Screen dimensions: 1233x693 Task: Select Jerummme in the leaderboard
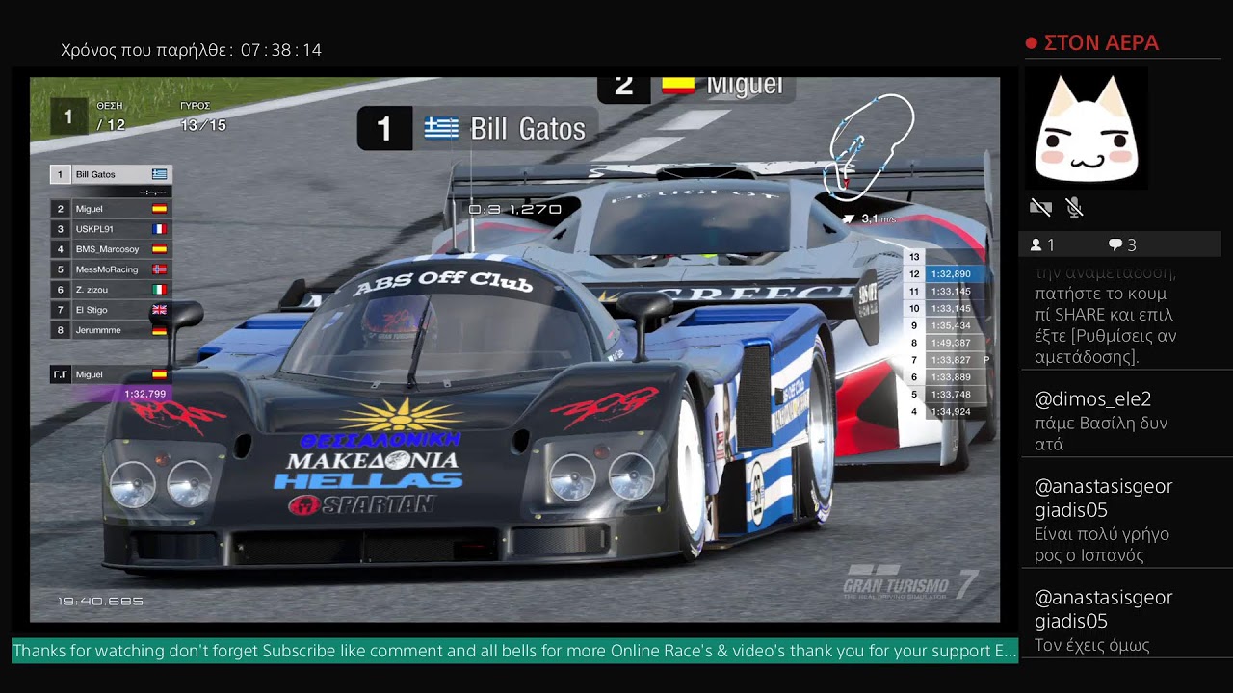pyautogui.click(x=111, y=330)
